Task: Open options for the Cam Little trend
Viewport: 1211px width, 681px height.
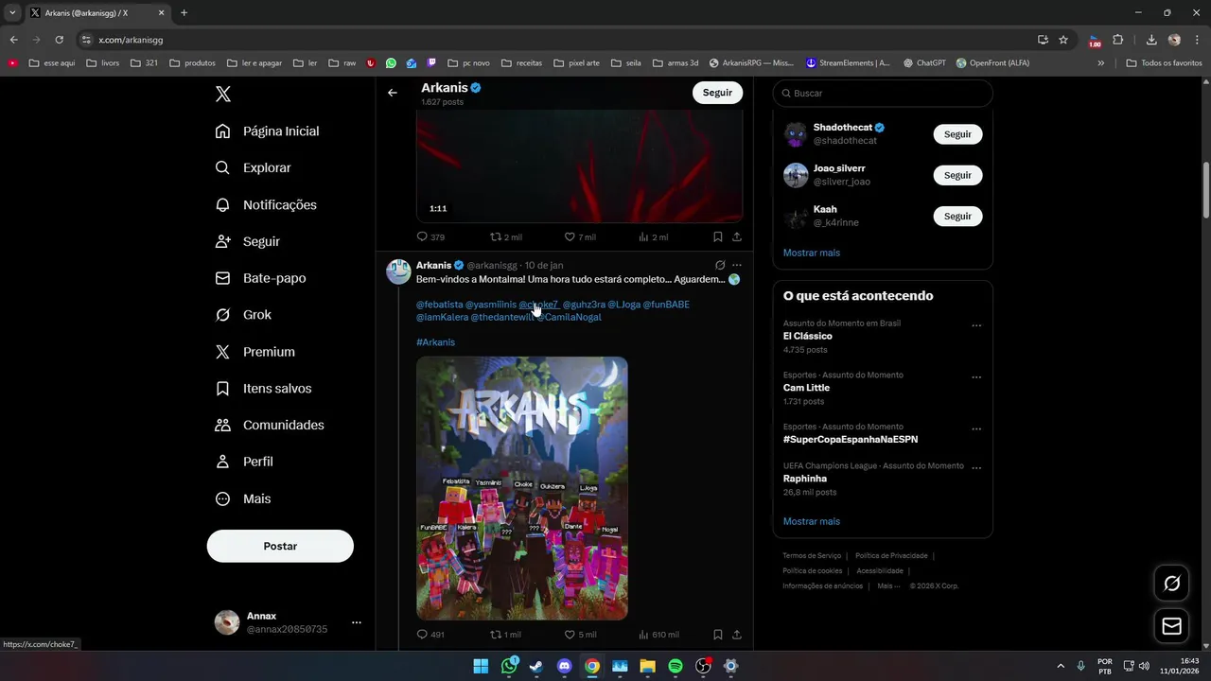Action: coord(976,377)
